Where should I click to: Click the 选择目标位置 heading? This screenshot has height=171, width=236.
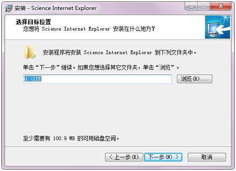(33, 22)
